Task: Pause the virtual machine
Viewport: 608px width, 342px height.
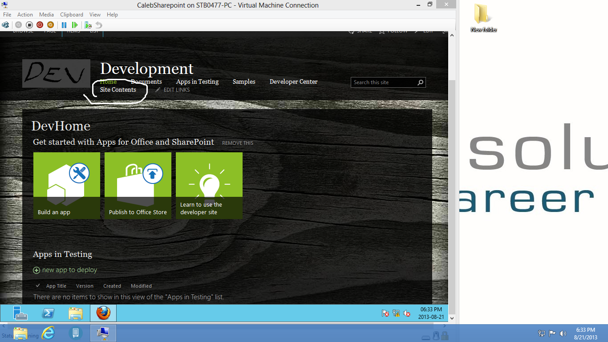Action: (64, 25)
